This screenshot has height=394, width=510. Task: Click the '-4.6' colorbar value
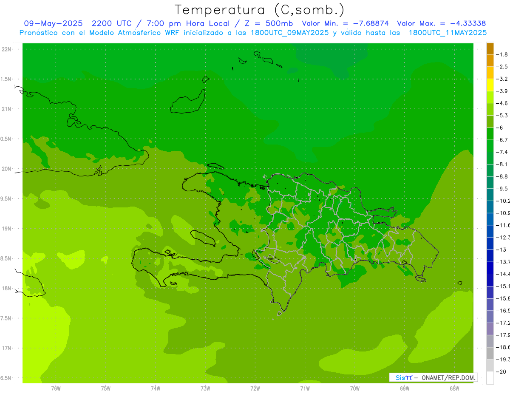(x=502, y=103)
